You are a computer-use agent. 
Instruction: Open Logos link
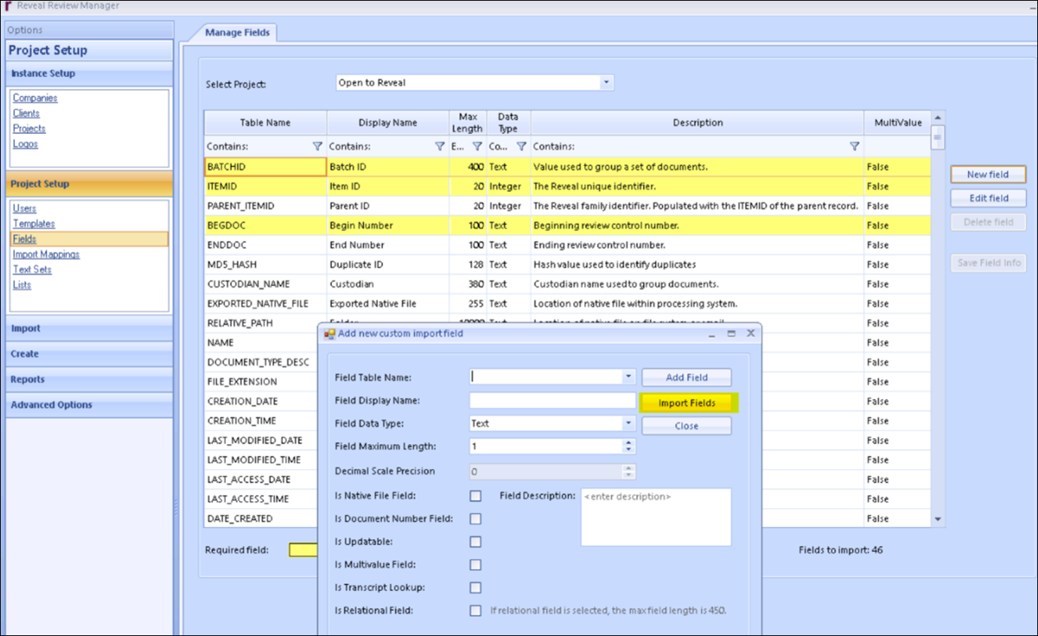click(26, 144)
